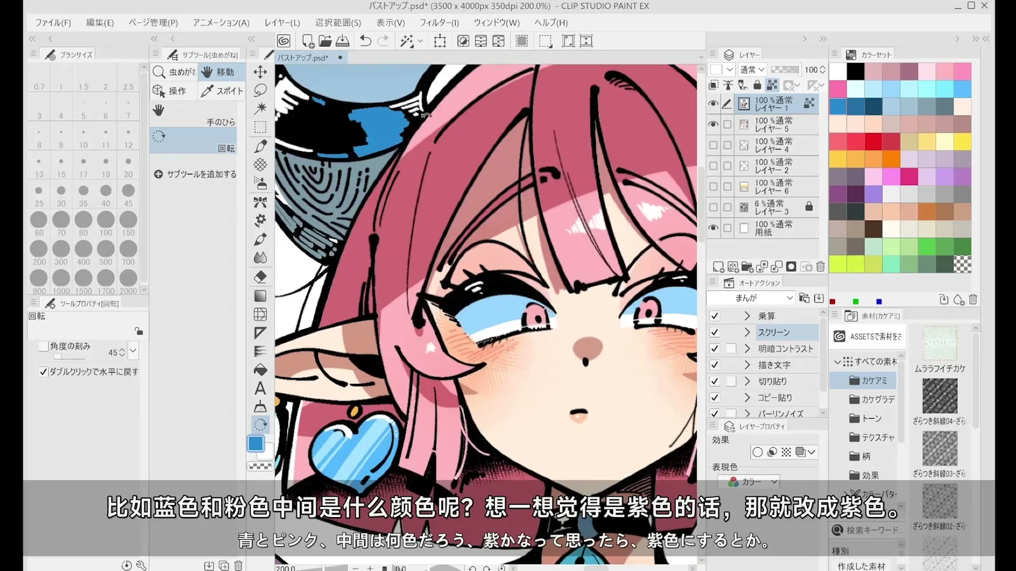Viewport: 1016px width, 571px height.
Task: Create a new raster layer
Action: click(x=718, y=266)
